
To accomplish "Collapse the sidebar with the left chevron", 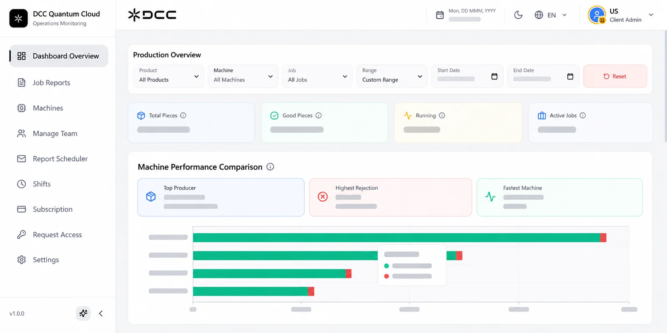I will click(101, 313).
